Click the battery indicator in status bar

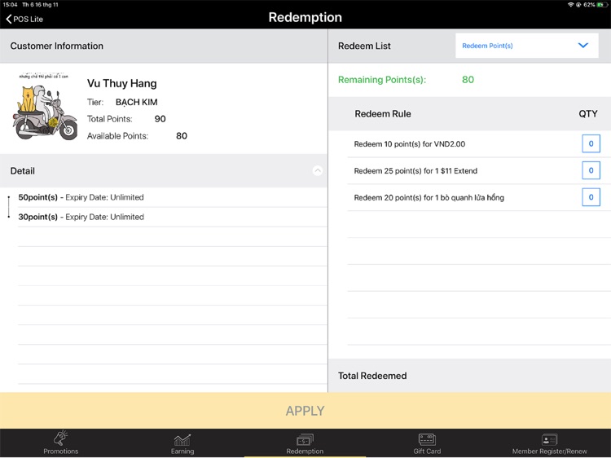(x=602, y=5)
